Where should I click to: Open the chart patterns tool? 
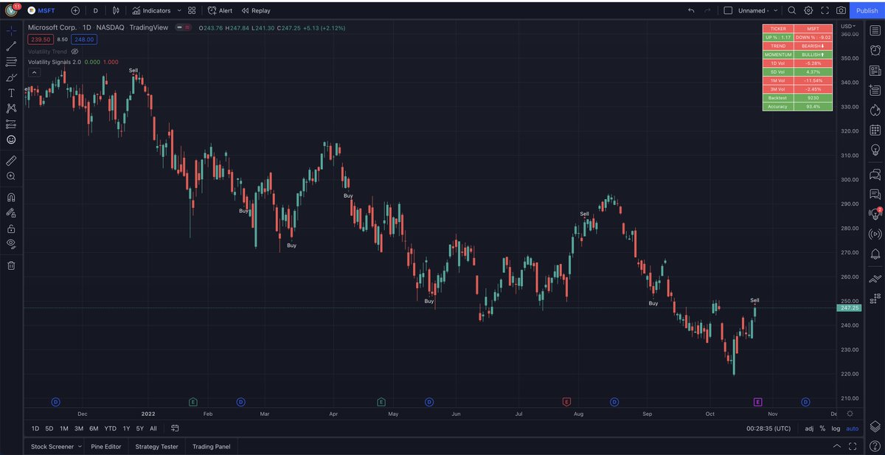point(11,108)
